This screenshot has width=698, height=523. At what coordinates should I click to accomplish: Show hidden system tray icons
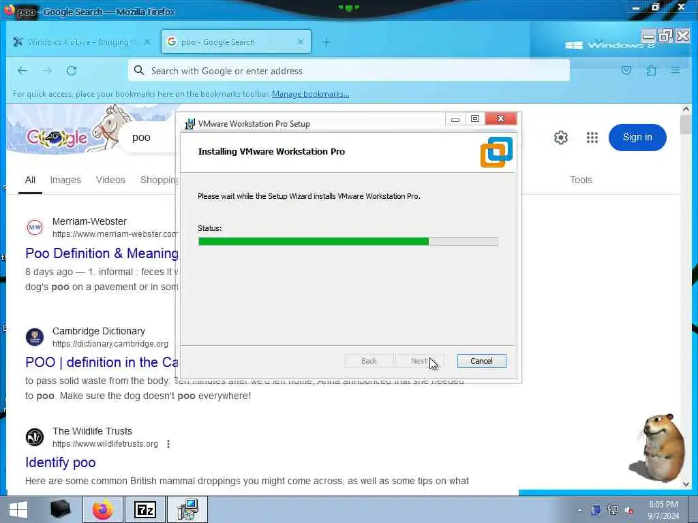click(579, 511)
